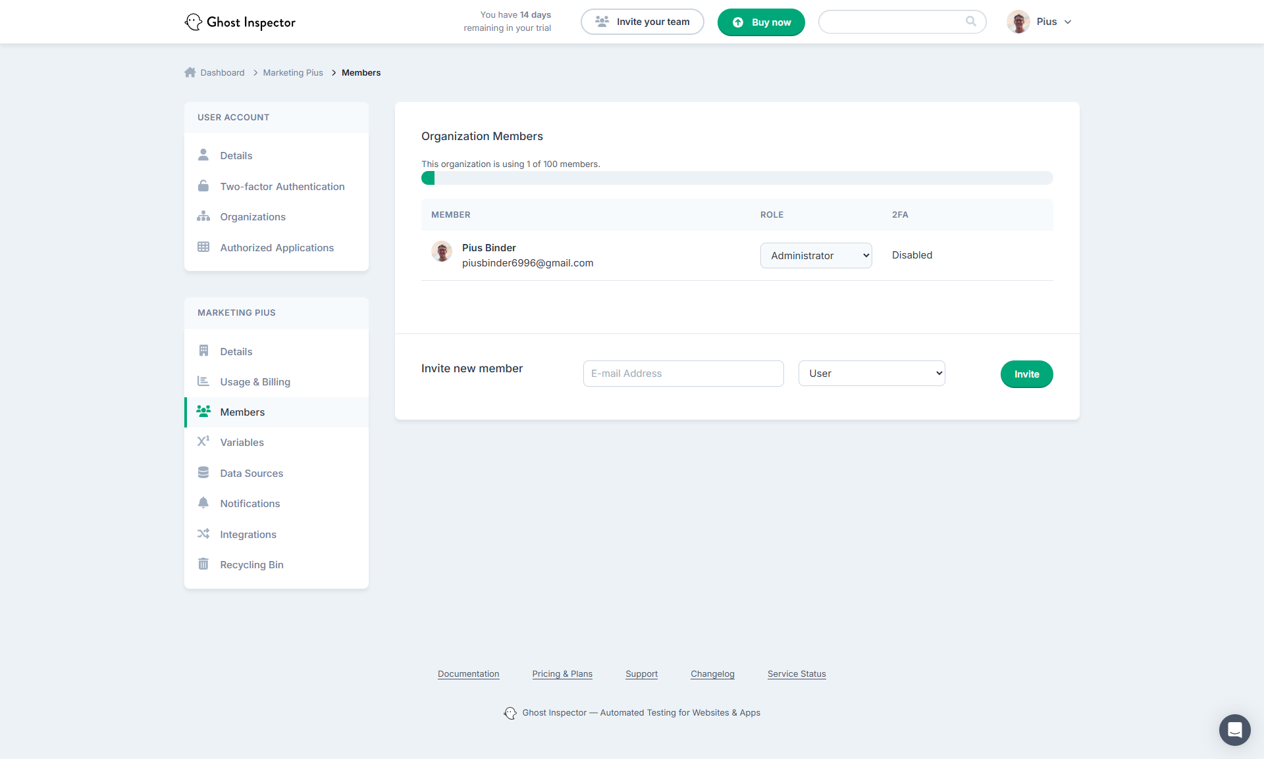Open the User role dropdown for invite

coord(871,374)
